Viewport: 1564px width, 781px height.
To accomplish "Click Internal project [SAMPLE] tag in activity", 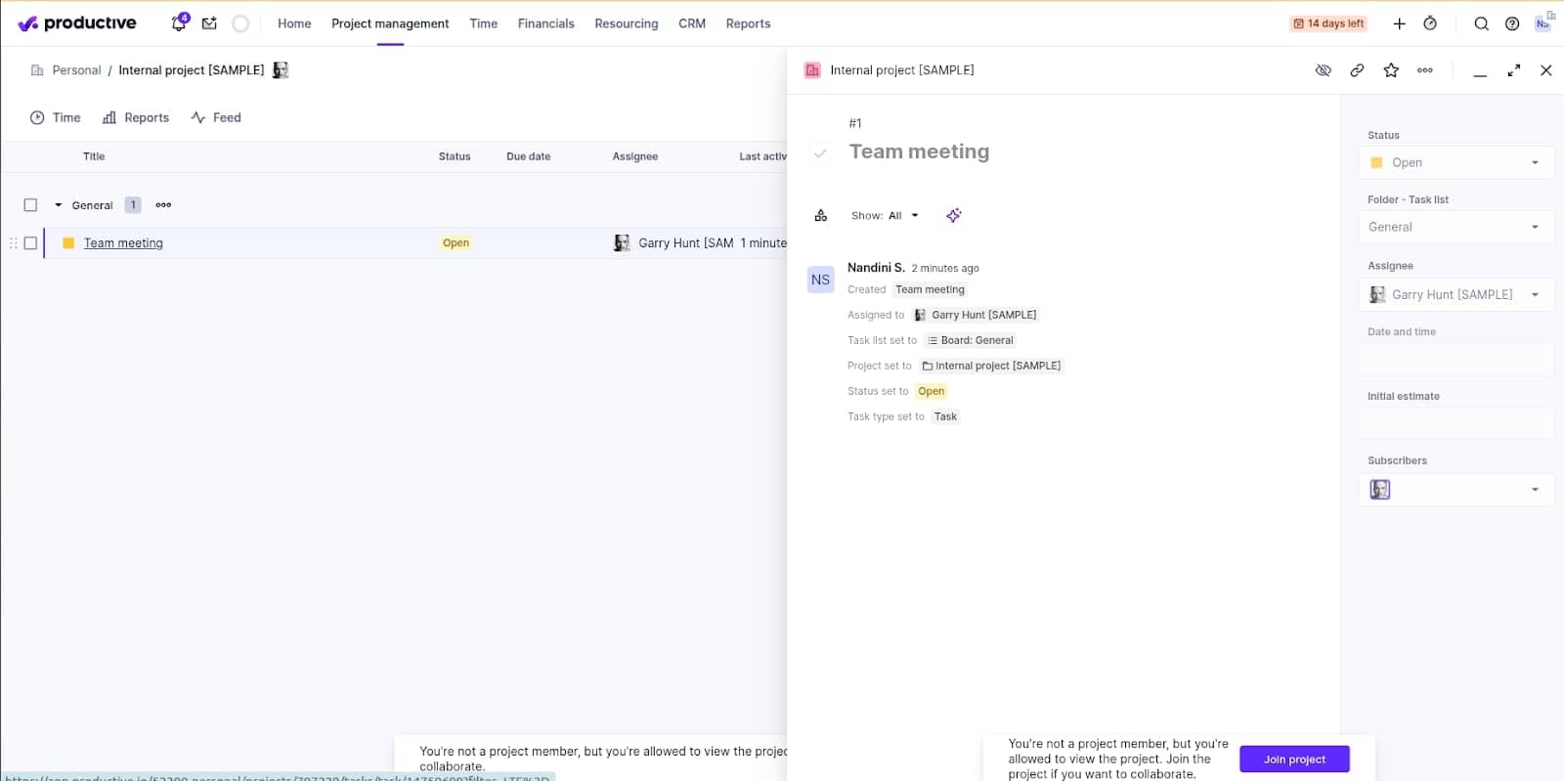I will pos(991,366).
